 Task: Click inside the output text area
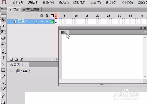pyautogui.click(x=102, y=57)
